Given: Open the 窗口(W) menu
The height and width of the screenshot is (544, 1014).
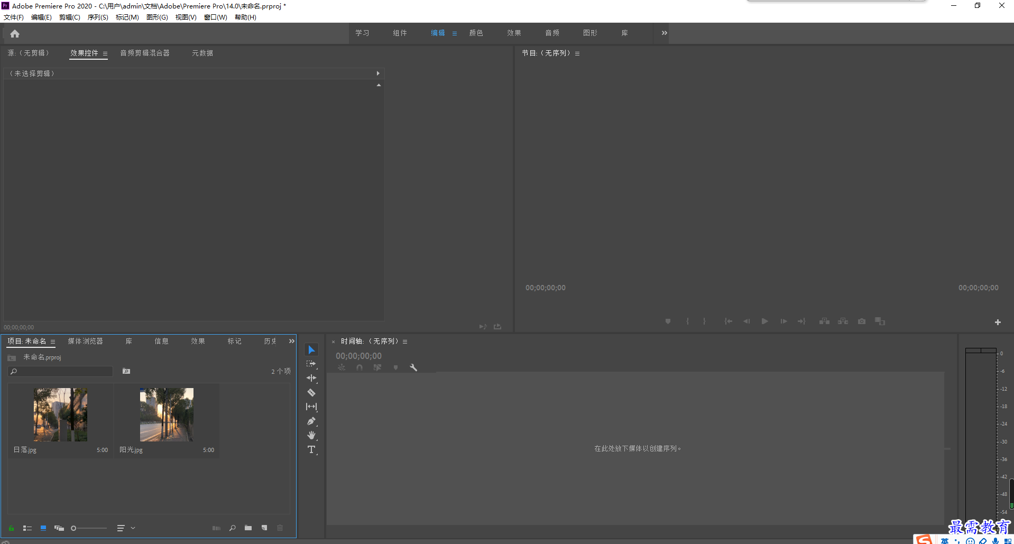Looking at the screenshot, I should (216, 17).
